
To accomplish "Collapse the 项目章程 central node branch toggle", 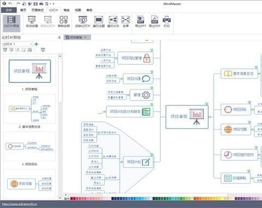I will 210,117.
